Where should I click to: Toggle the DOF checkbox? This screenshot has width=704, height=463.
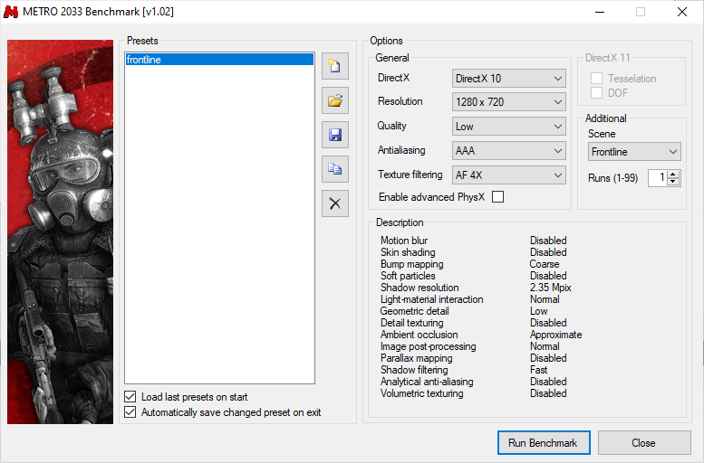pyautogui.click(x=596, y=93)
